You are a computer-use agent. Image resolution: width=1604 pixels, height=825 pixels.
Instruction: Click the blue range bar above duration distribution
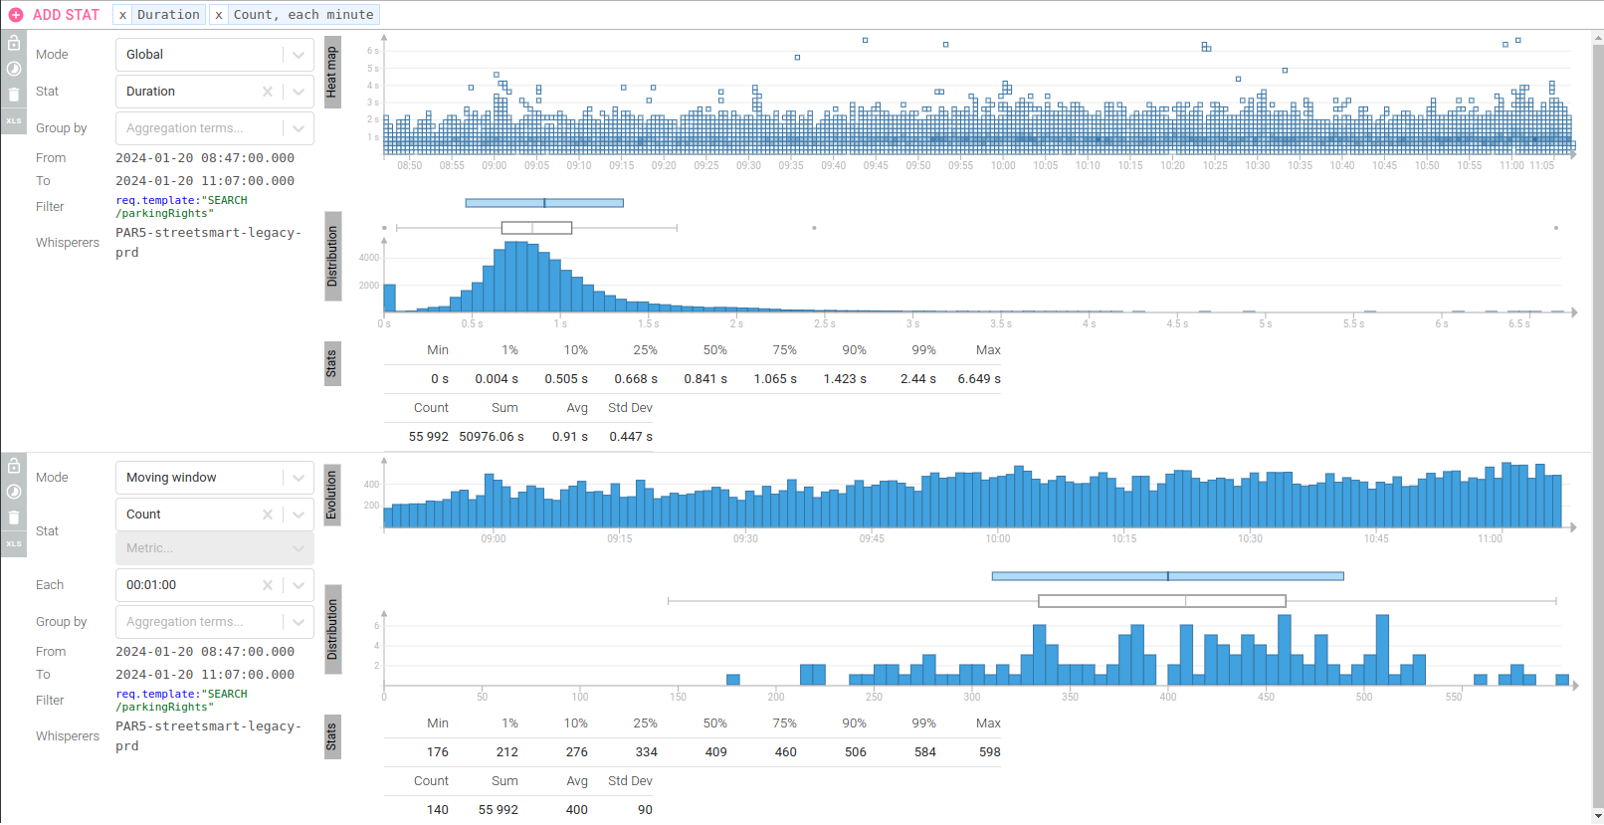pos(544,203)
